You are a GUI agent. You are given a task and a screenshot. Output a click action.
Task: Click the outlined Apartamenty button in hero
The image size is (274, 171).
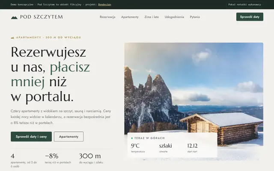click(x=68, y=137)
